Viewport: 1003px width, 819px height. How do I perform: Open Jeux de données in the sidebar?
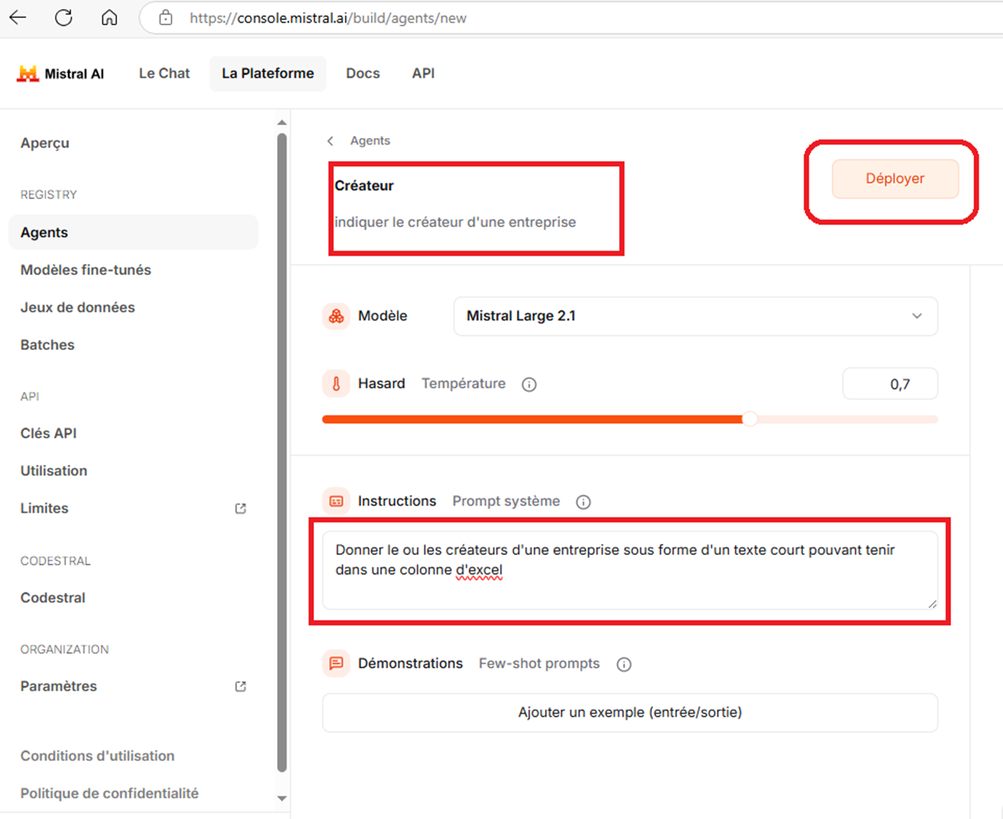coord(77,307)
